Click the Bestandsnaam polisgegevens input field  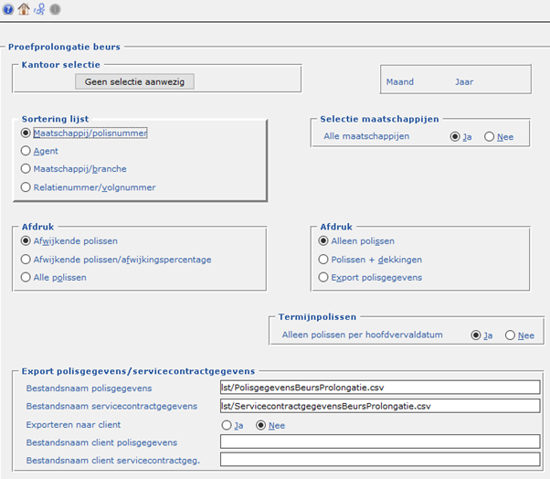tap(379, 388)
